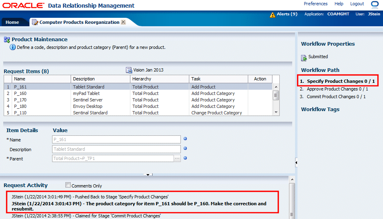Screen dimensions: 383x219
Task: Click the Alerts warning triangle icon
Action: (272, 15)
